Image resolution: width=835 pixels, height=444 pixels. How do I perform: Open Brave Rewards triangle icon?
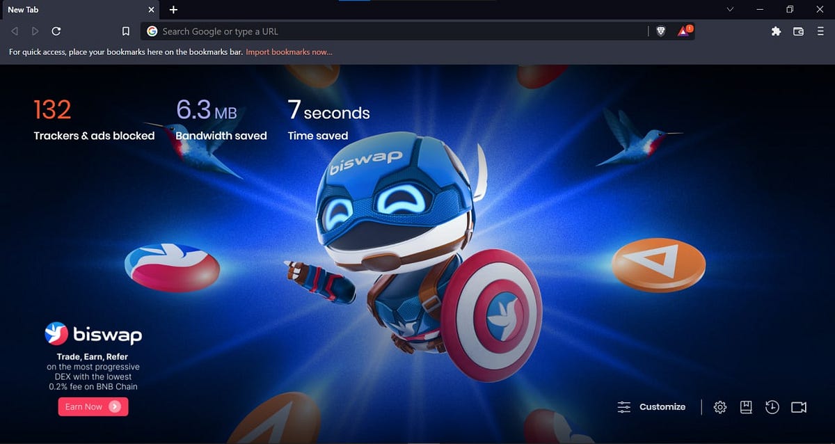point(685,31)
